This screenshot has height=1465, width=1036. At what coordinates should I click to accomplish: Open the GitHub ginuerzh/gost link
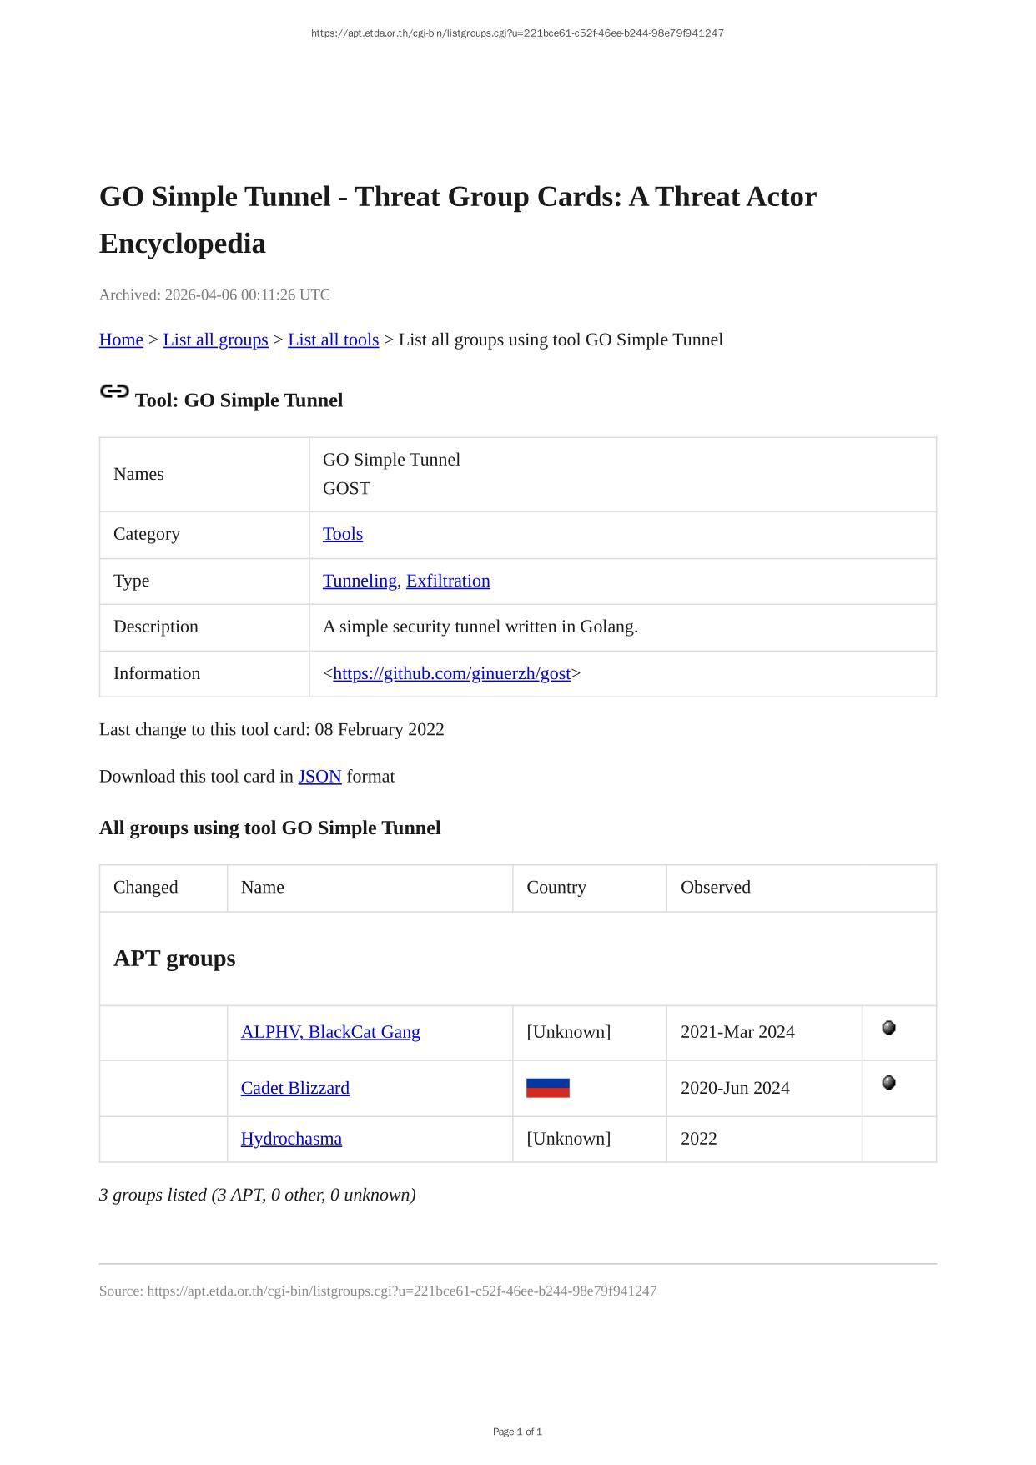tap(451, 673)
